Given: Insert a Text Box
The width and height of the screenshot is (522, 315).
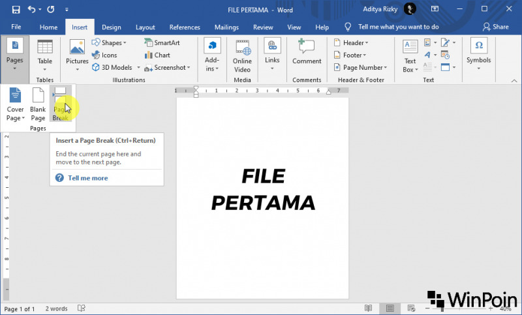Looking at the screenshot, I should [410, 56].
